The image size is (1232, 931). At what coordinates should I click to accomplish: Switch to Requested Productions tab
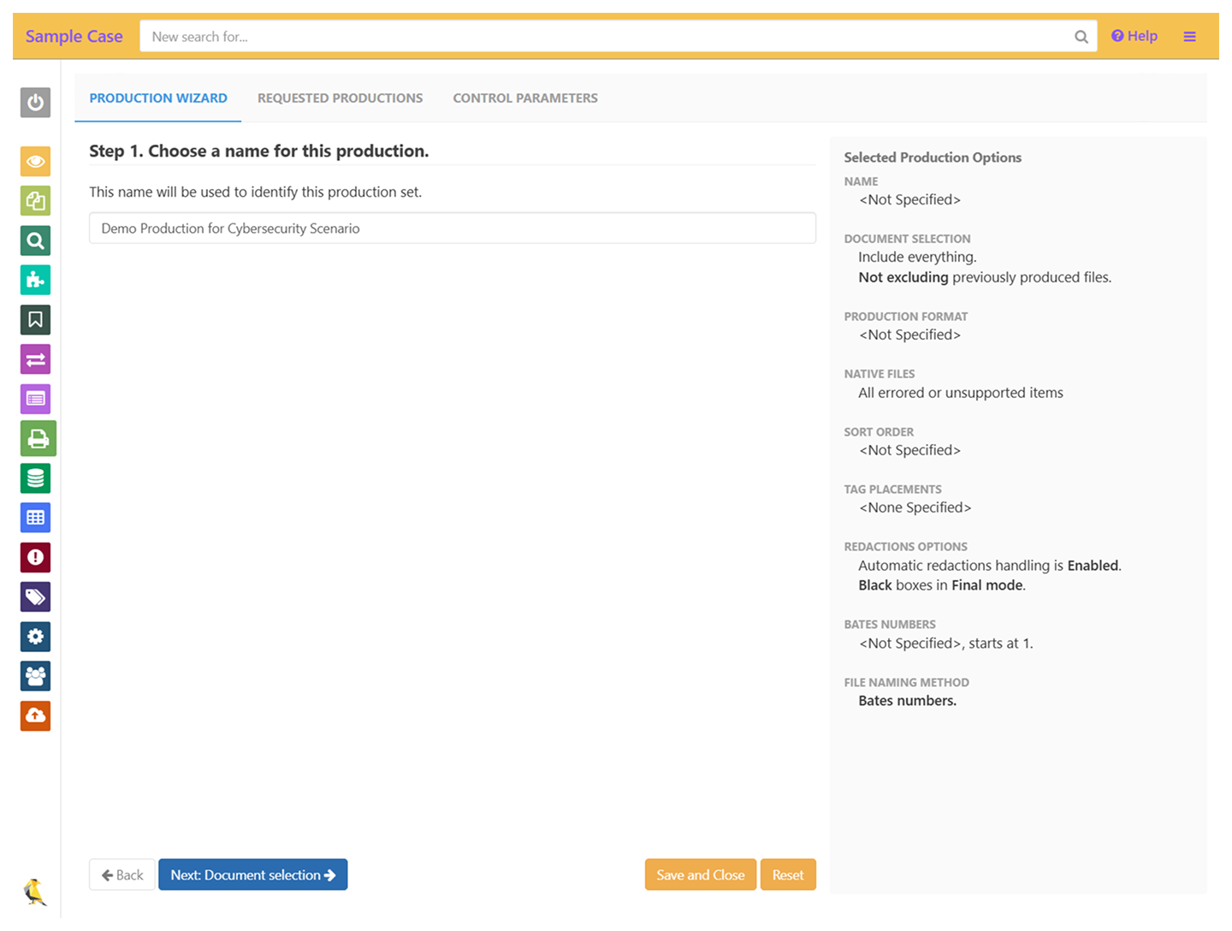coord(340,98)
